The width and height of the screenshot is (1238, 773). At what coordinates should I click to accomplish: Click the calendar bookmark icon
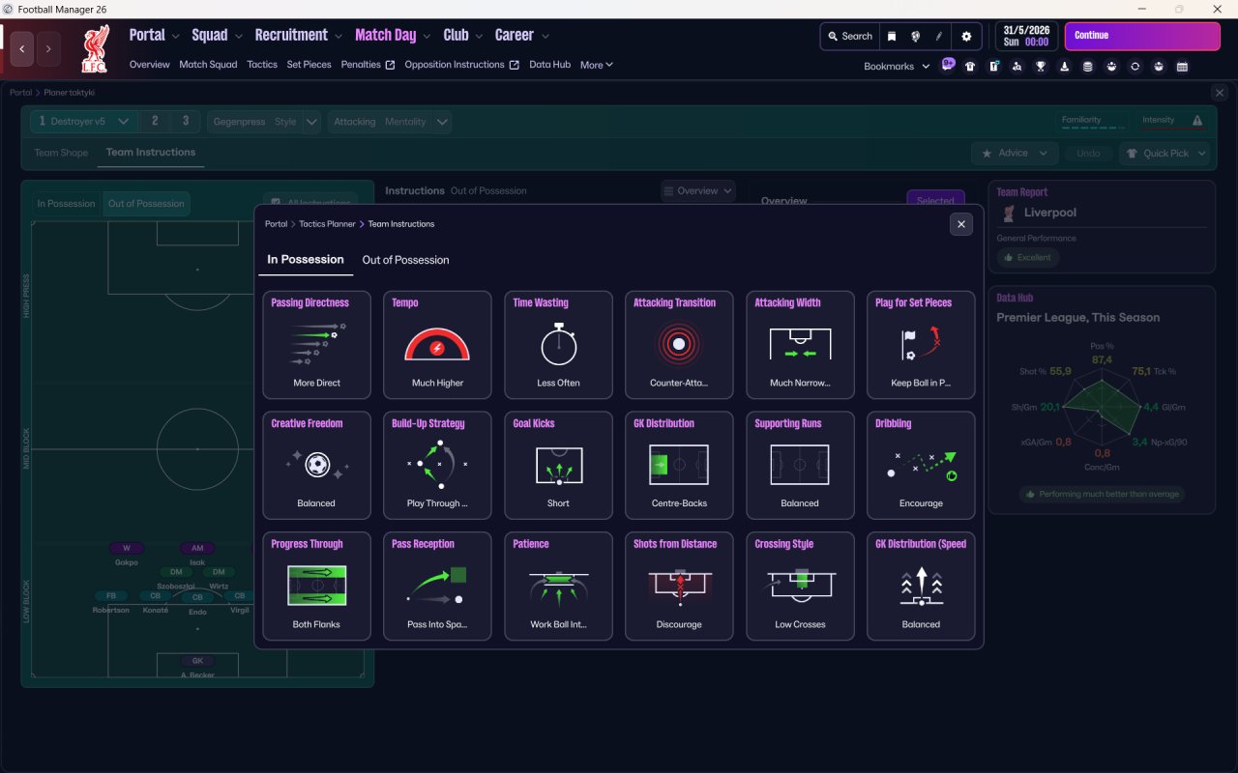(x=1182, y=67)
